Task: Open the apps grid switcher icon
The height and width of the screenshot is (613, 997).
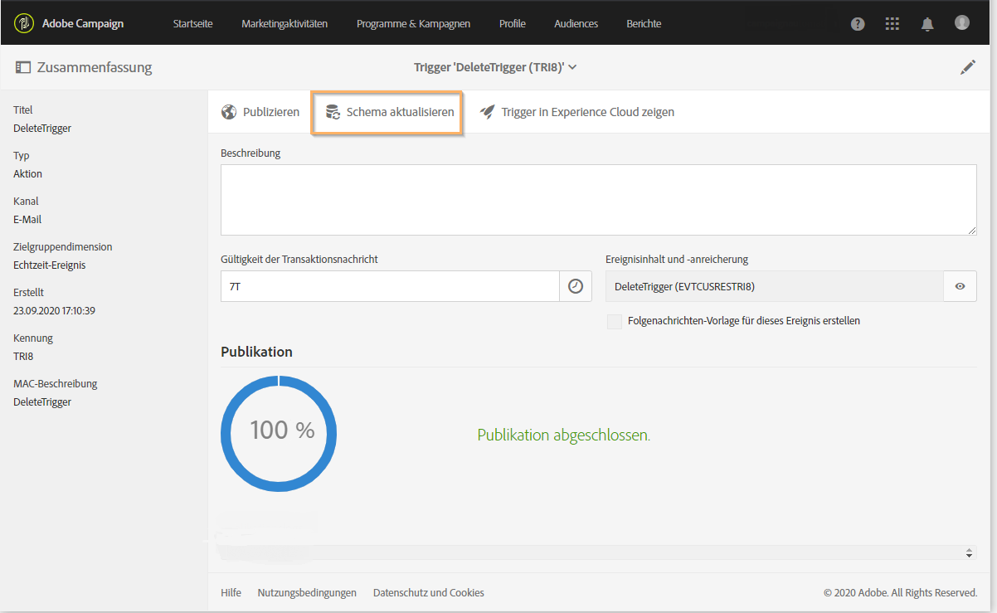Action: [x=892, y=24]
